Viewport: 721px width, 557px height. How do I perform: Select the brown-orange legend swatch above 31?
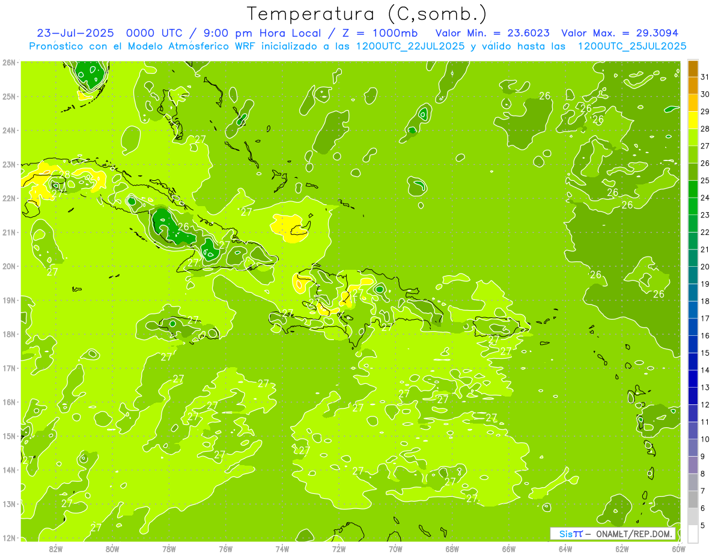pos(693,68)
